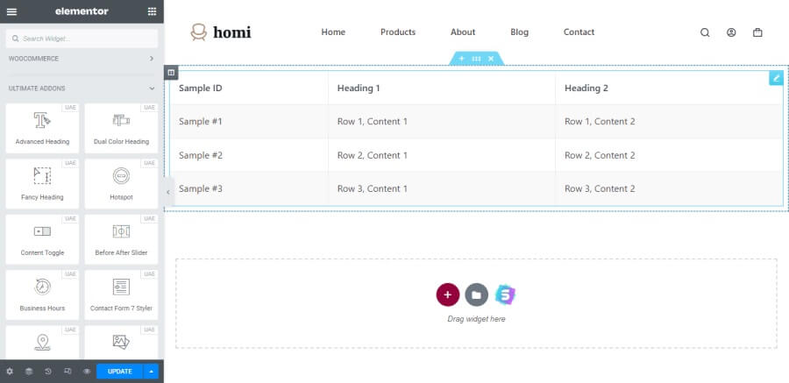Open the user account icon
The height and width of the screenshot is (383, 789).
[x=731, y=32]
